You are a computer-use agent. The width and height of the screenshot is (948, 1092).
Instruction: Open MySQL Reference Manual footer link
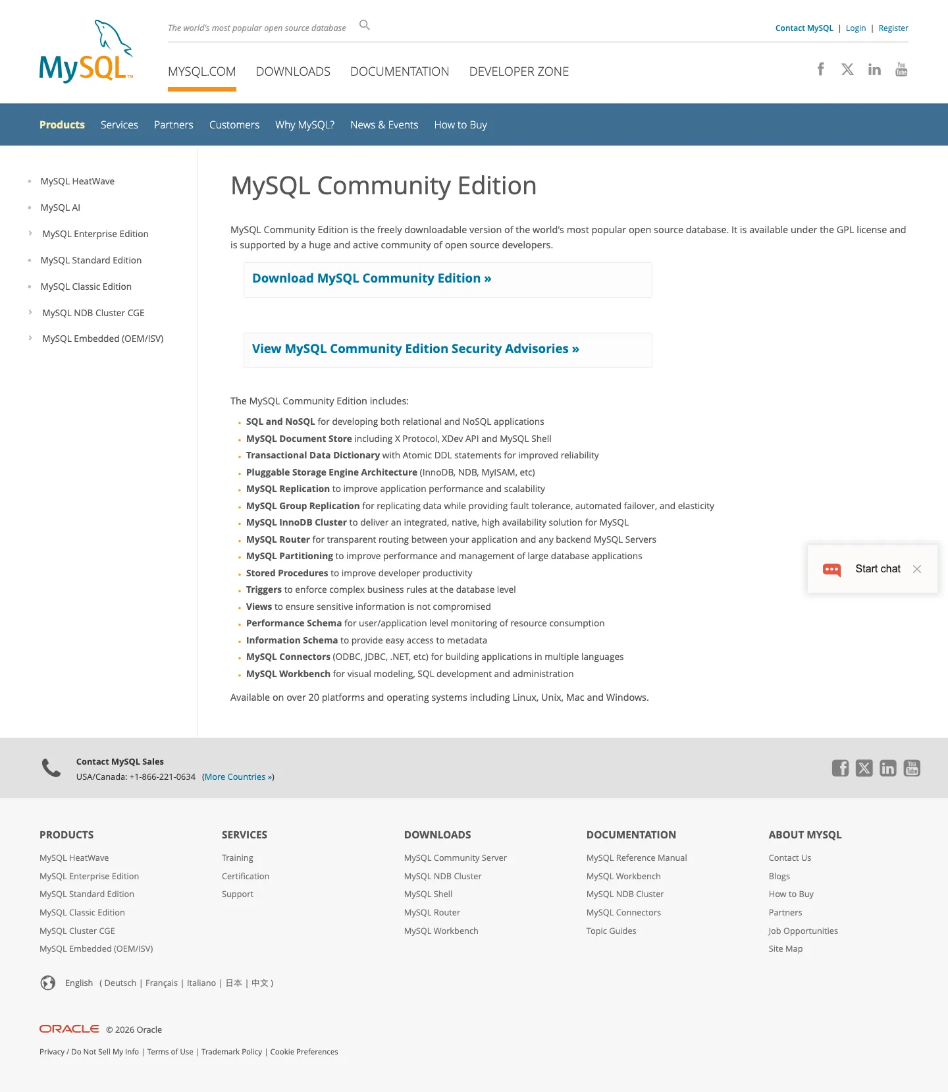point(637,858)
